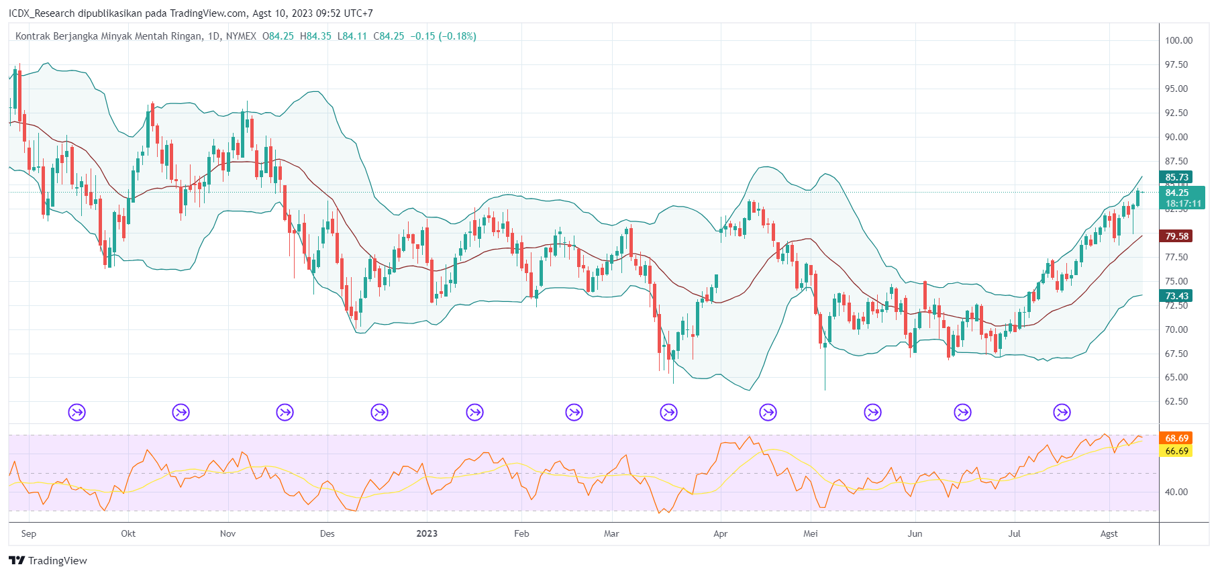Click the Jul label on time axis
The width and height of the screenshot is (1218, 575).
(x=1015, y=534)
